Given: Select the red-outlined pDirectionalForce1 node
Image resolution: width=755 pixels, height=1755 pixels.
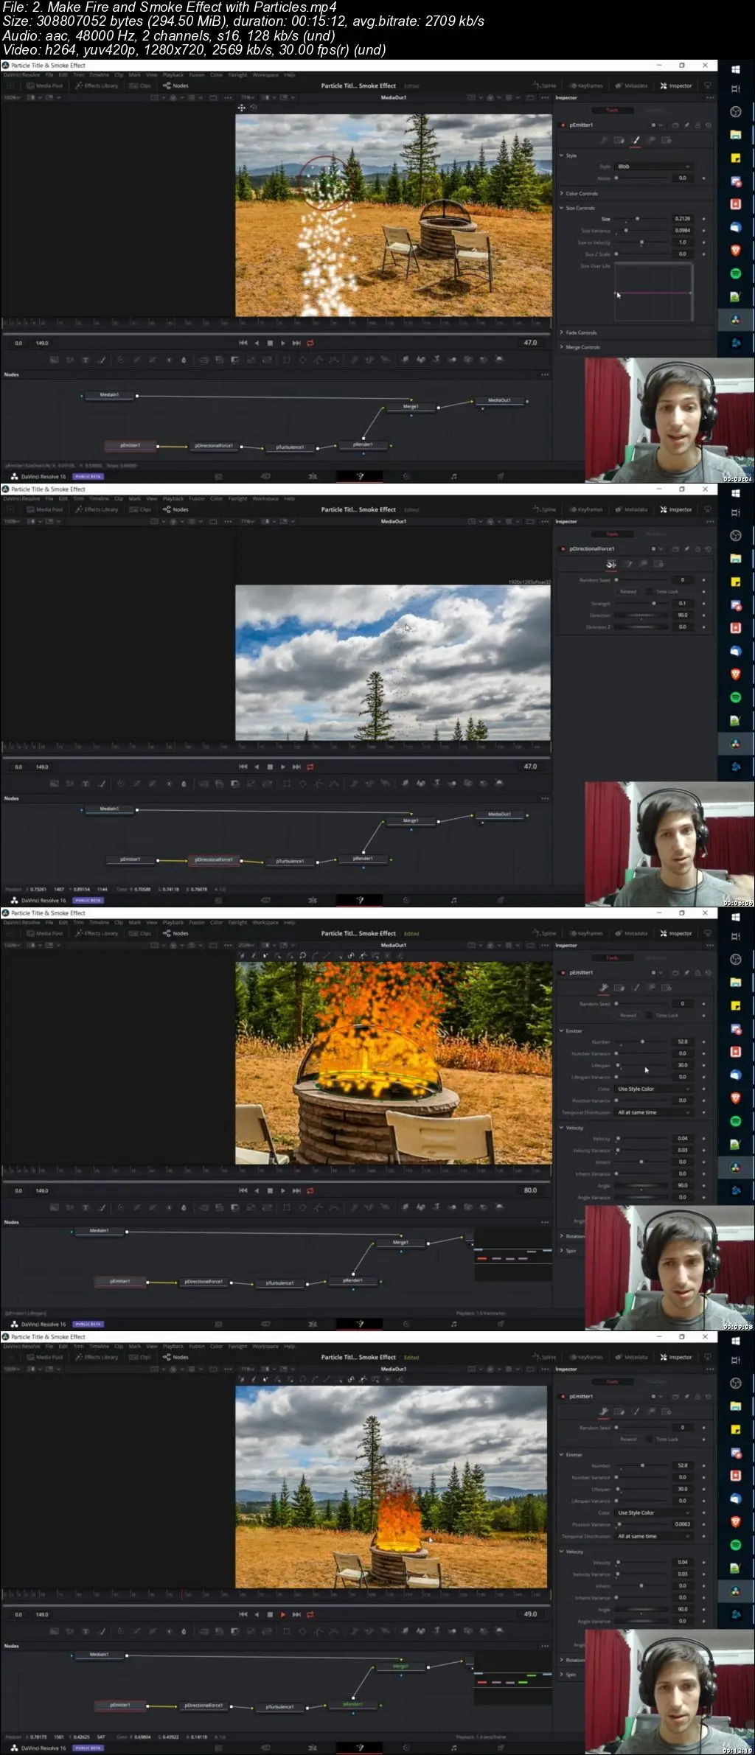Looking at the screenshot, I should click(213, 859).
